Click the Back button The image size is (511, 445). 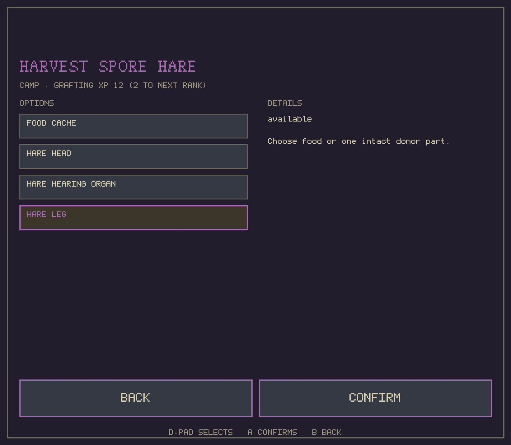point(136,398)
